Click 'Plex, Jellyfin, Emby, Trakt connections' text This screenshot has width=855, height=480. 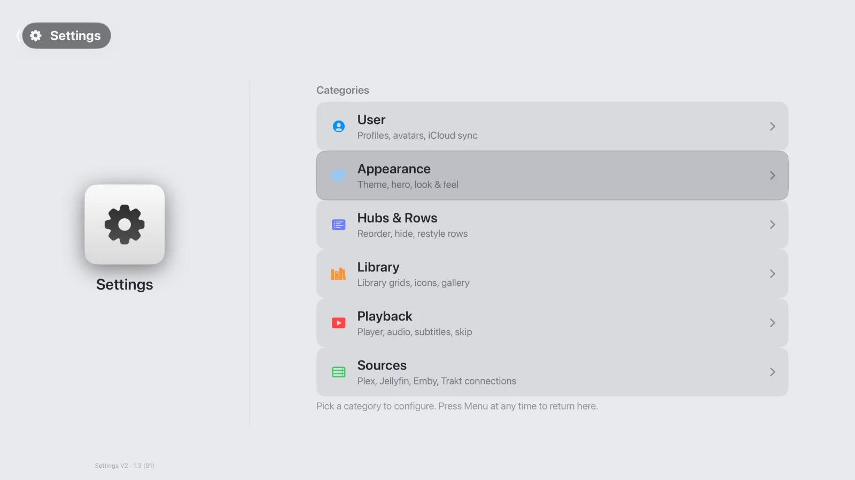click(x=437, y=381)
